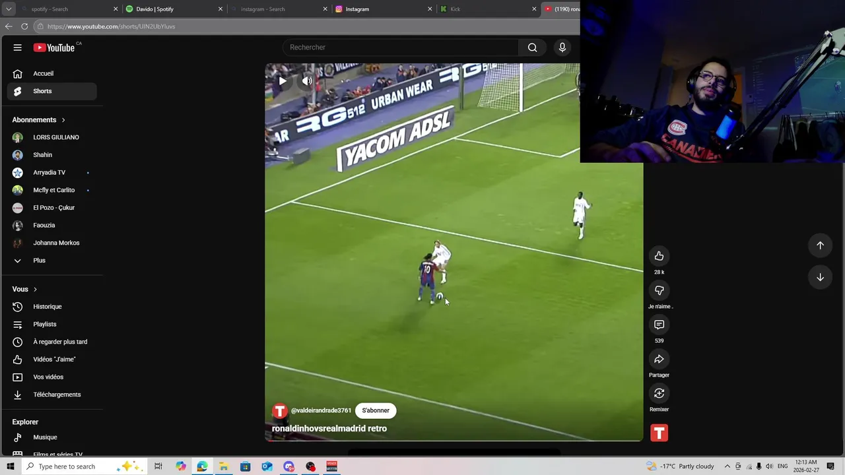Open Shahin subscription channel
Viewport: 845px width, 475px height.
52,155
